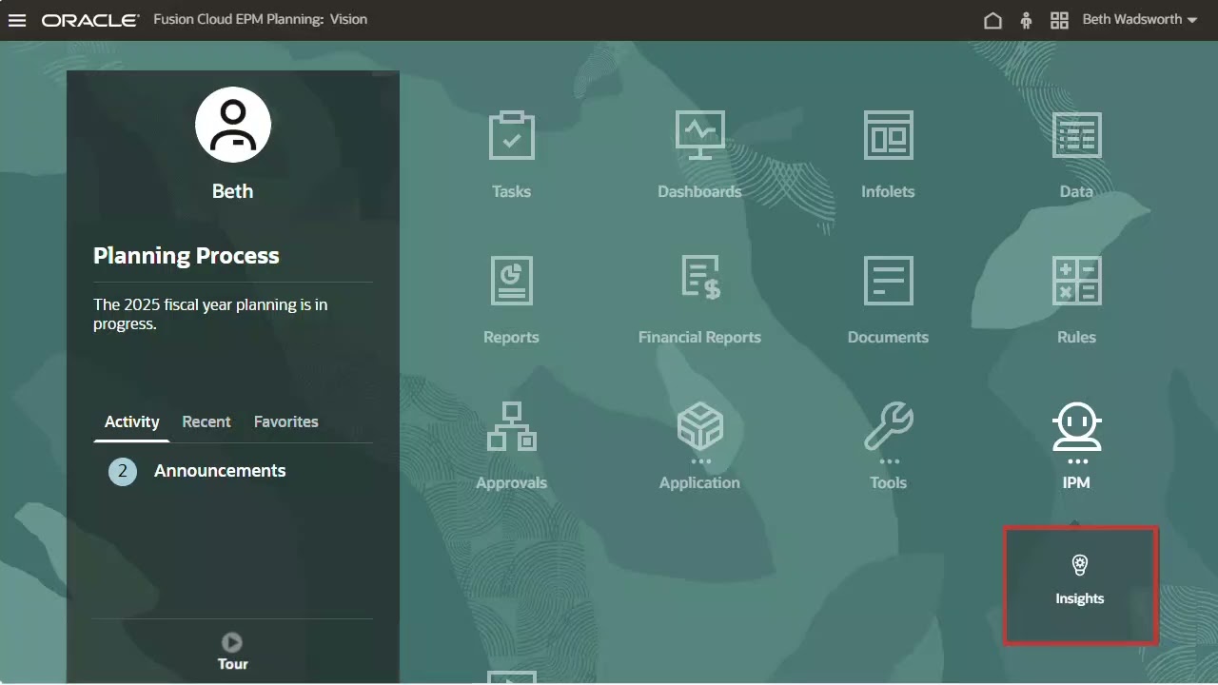Go to Home via house icon
The image size is (1218, 685).
pos(992,20)
